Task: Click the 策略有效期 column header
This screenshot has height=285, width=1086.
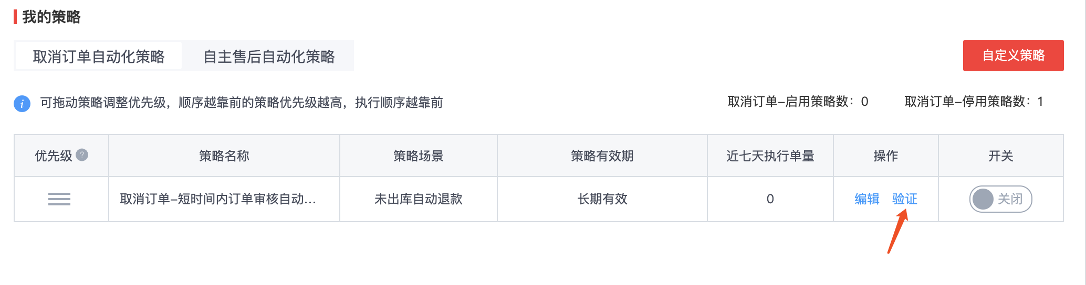Action: 602,156
